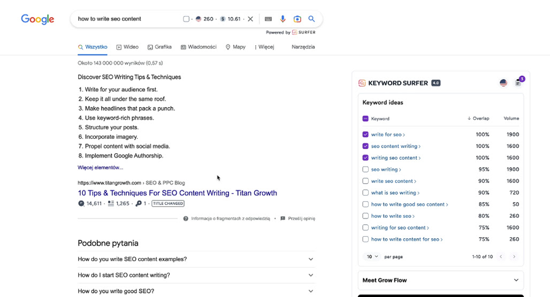Click the US flag in search bar

[x=198, y=19]
